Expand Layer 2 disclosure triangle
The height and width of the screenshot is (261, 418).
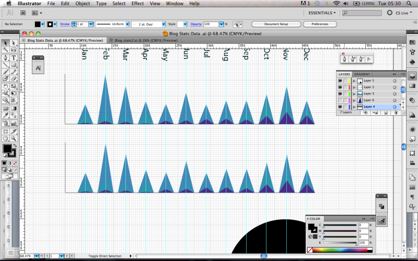(x=354, y=87)
